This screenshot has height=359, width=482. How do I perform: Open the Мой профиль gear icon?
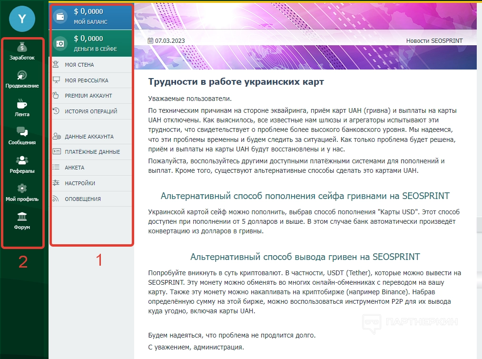pos(22,188)
